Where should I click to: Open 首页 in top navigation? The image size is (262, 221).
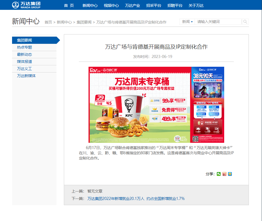69,5
